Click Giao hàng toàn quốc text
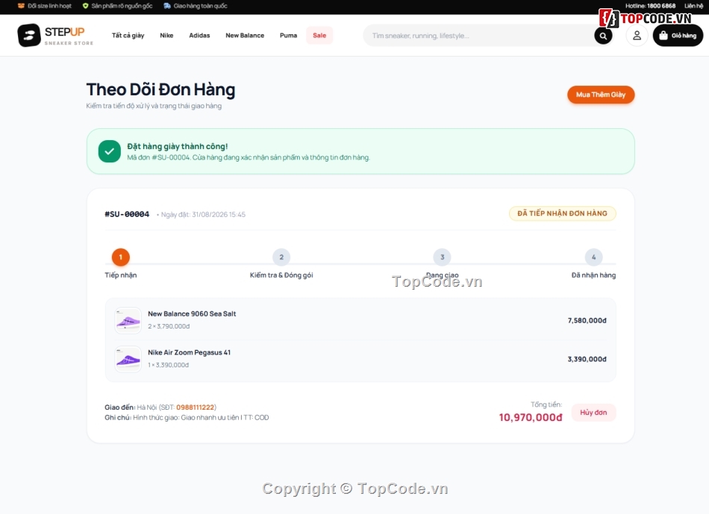 [200, 6]
